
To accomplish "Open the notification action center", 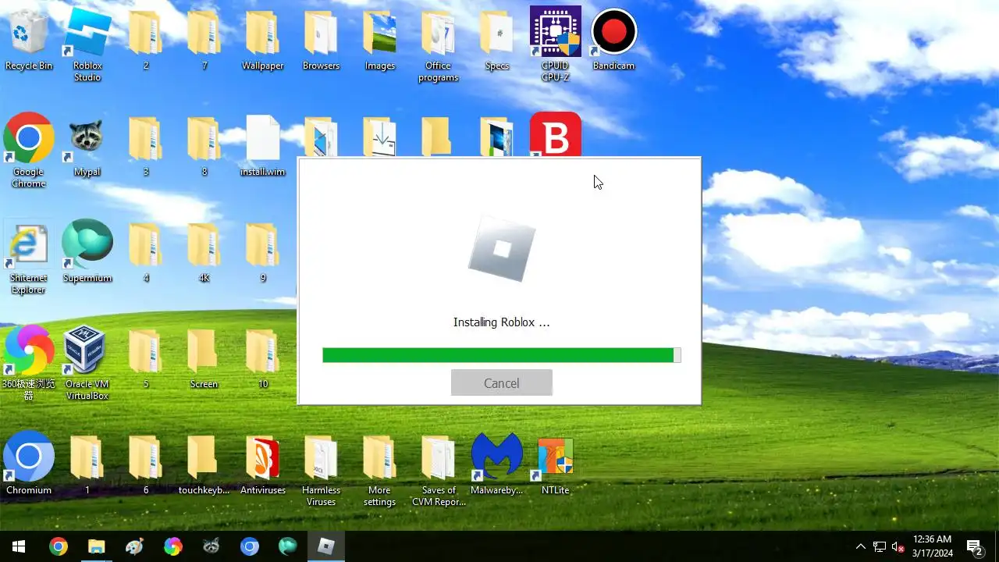I will (x=974, y=546).
